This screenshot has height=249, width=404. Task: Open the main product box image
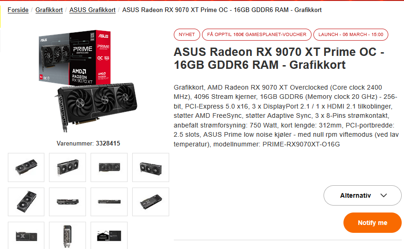tap(88, 81)
